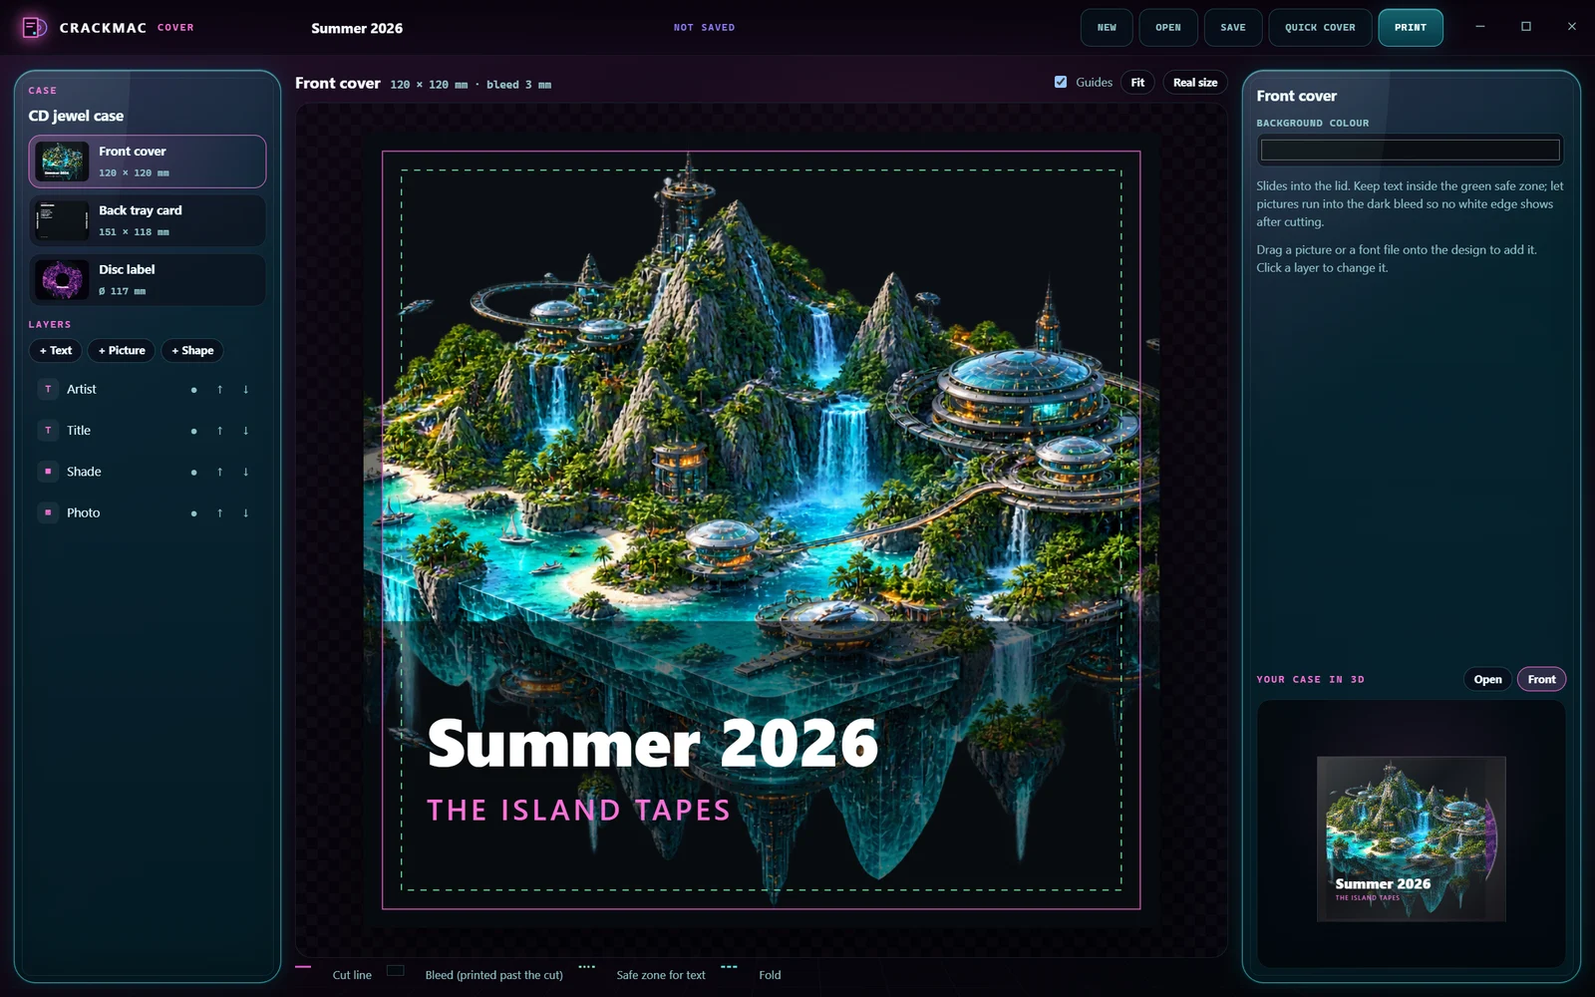The width and height of the screenshot is (1595, 997).
Task: Click the CrackMac Cover app logo icon
Action: [x=34, y=27]
